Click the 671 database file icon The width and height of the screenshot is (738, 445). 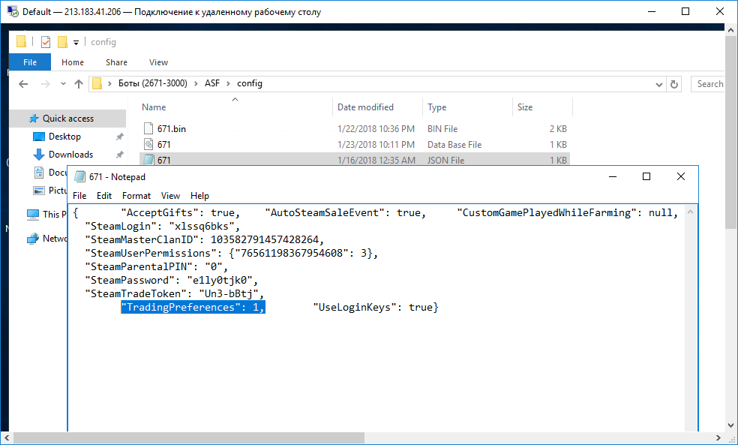pos(148,145)
